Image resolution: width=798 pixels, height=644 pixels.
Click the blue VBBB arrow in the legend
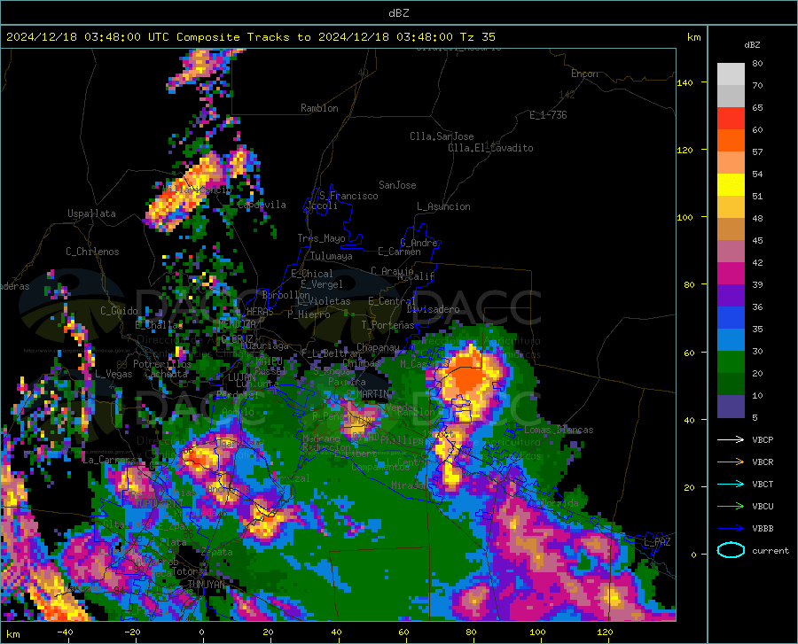coord(731,529)
